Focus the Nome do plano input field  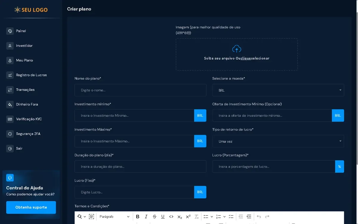coord(140,90)
